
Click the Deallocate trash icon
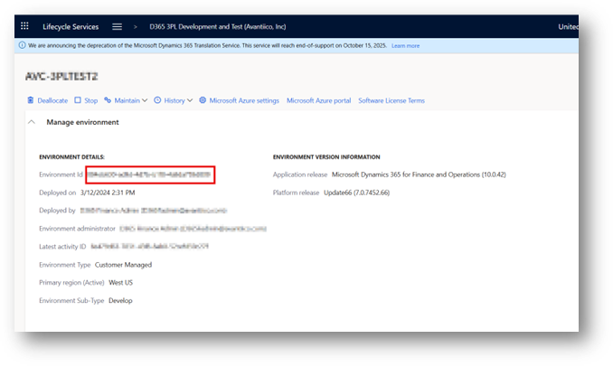(31, 100)
